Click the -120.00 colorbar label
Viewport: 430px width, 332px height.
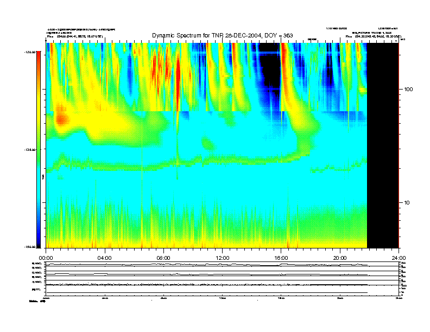coord(30,52)
